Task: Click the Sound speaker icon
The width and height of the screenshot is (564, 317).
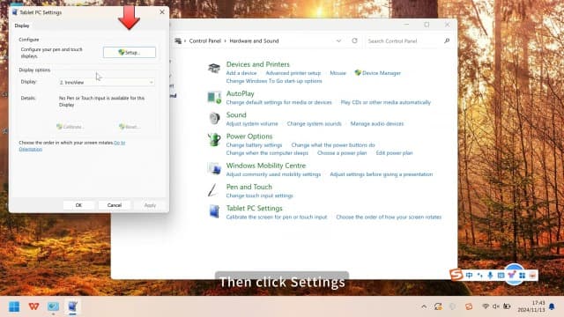Action: pos(214,118)
